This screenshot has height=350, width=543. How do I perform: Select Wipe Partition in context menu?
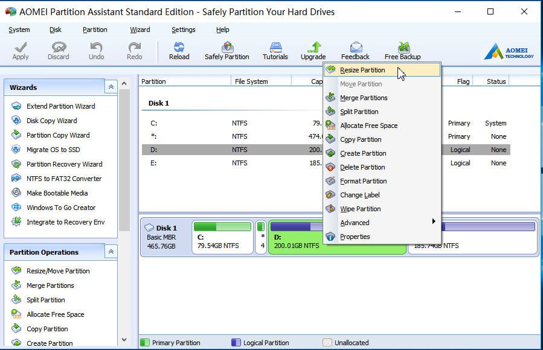(x=382, y=209)
